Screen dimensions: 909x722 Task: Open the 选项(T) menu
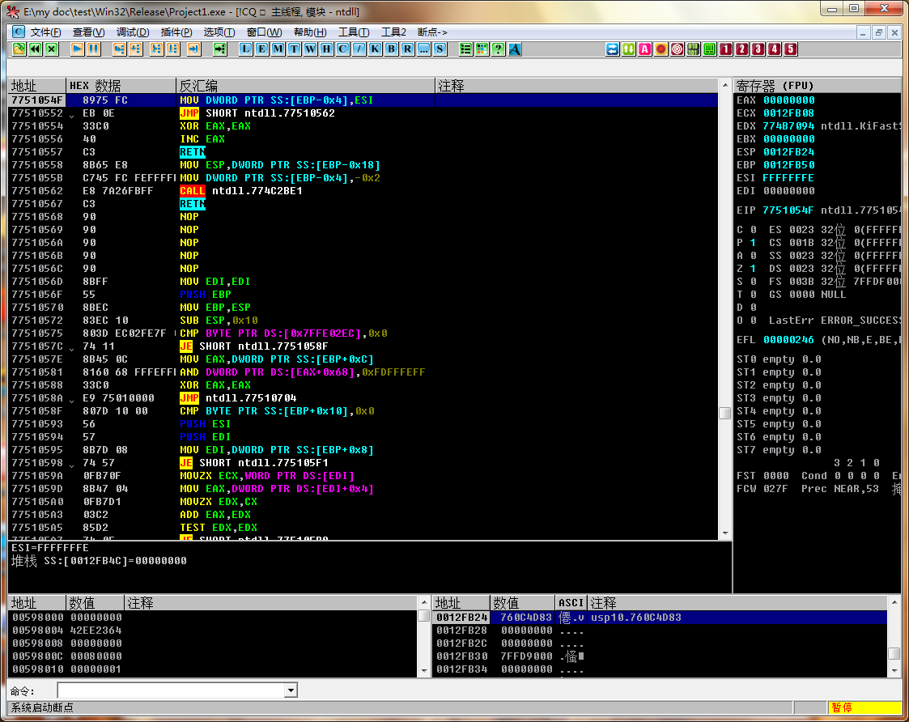[219, 32]
